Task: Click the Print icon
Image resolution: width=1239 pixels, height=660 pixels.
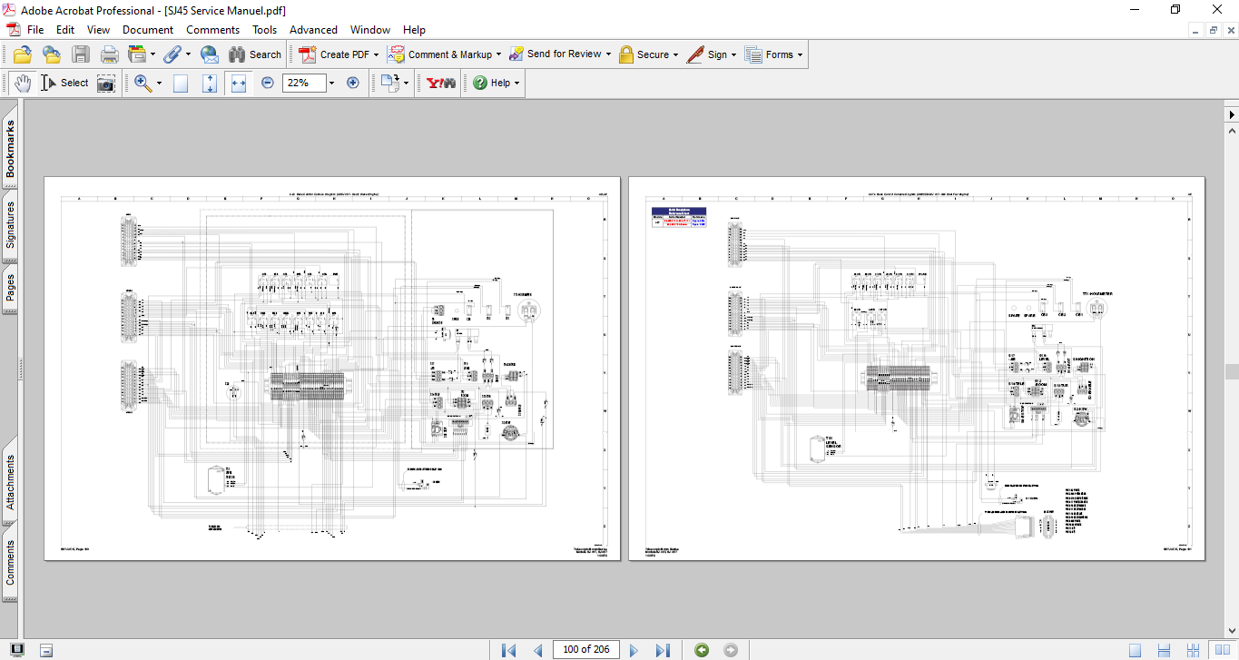Action: pyautogui.click(x=109, y=54)
